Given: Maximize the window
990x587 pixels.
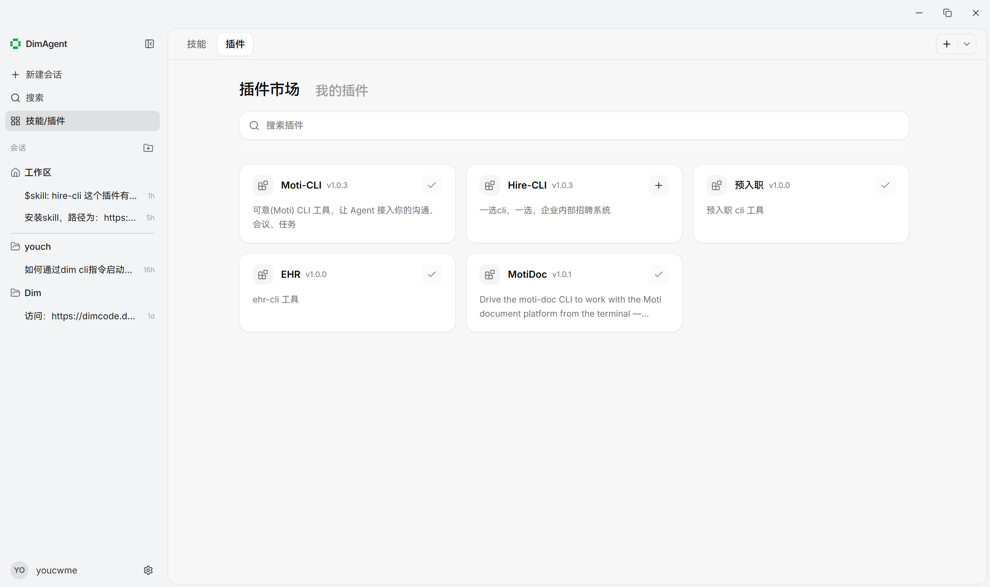Looking at the screenshot, I should point(947,13).
